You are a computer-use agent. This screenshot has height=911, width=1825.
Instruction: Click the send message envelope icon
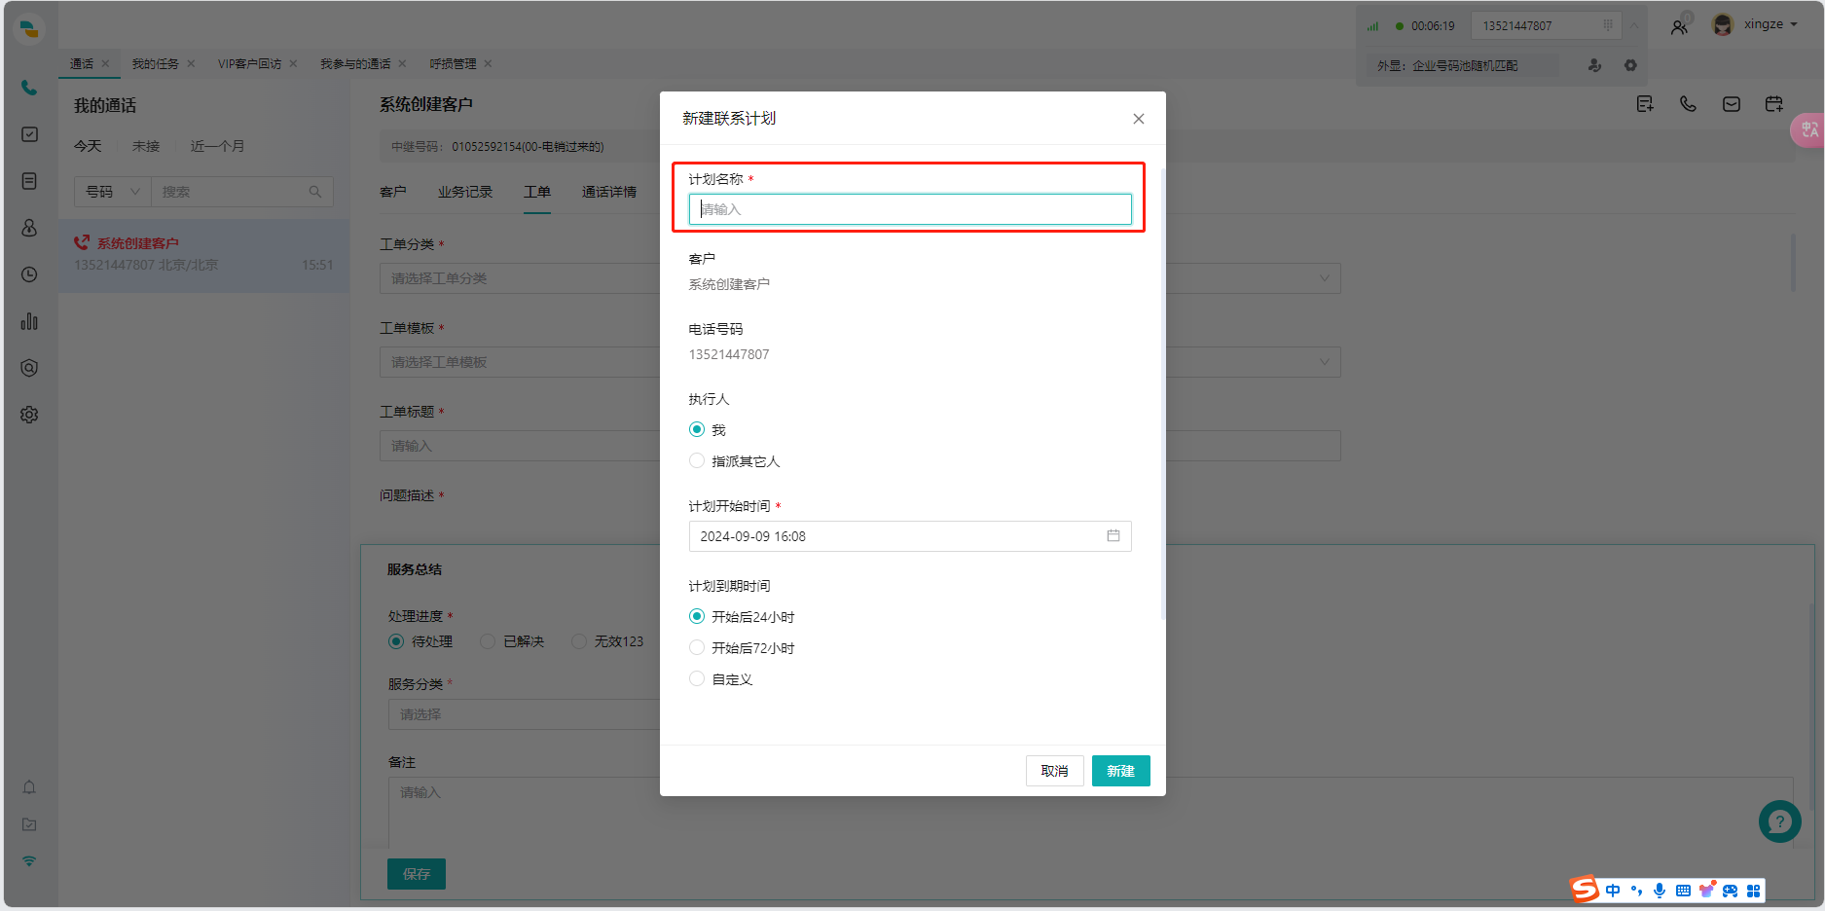click(1731, 104)
